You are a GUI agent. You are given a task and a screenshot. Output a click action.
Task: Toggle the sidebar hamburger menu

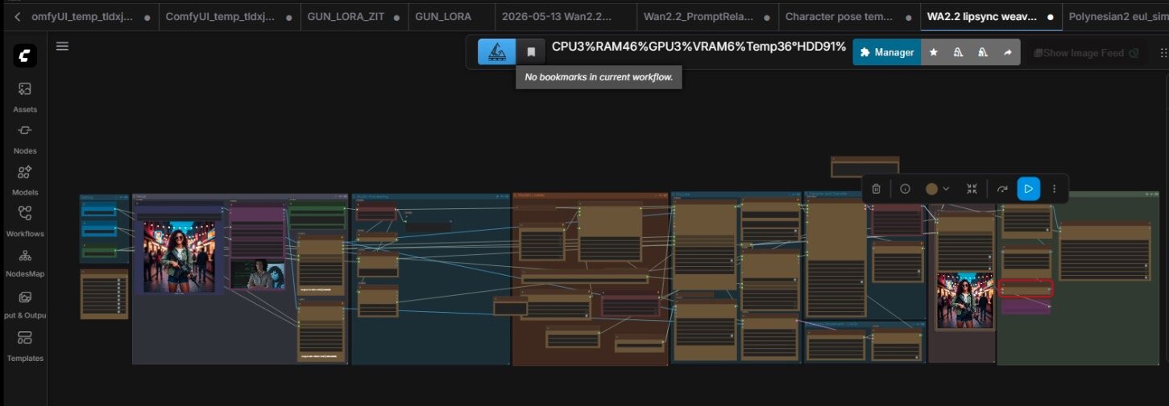pos(62,46)
